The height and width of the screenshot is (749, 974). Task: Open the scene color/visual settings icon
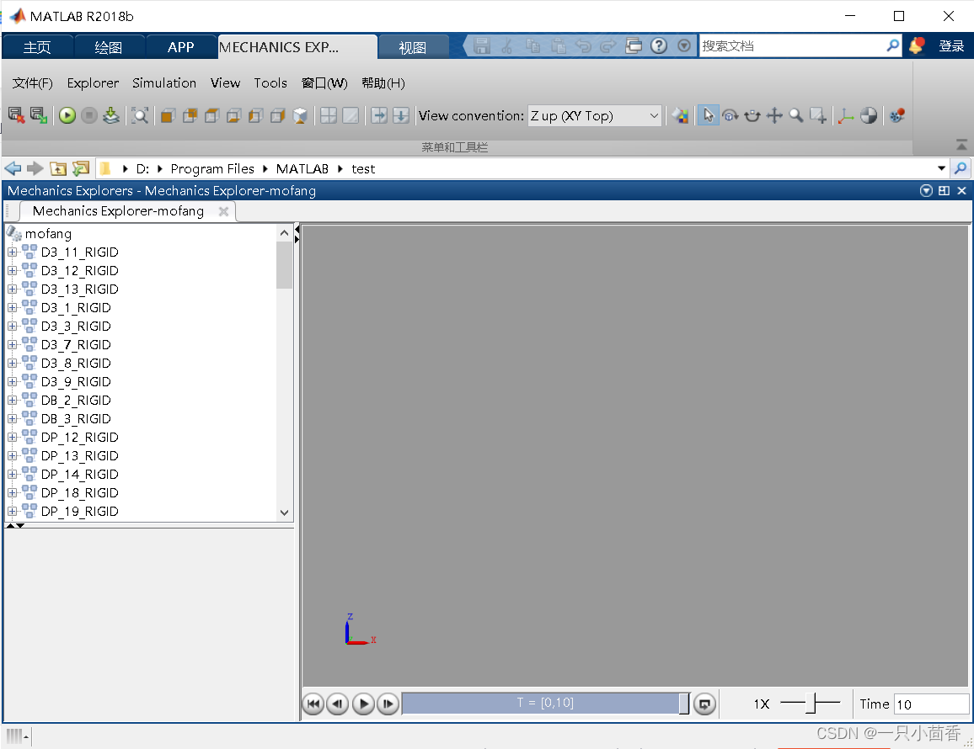coord(682,115)
